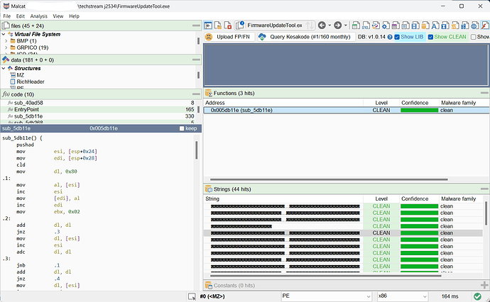Viewport: 490px width, 302px height.
Task: Click the view icon with blue gear
Action: click(386, 26)
